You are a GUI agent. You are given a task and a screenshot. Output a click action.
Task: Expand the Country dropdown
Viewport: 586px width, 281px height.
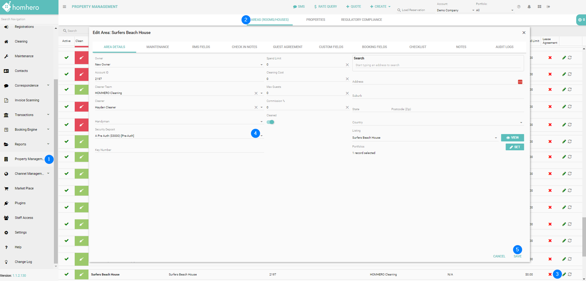521,123
